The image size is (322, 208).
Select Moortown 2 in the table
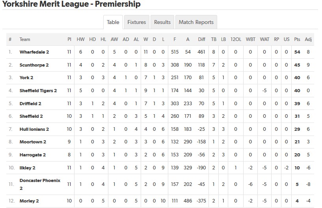(x=33, y=142)
